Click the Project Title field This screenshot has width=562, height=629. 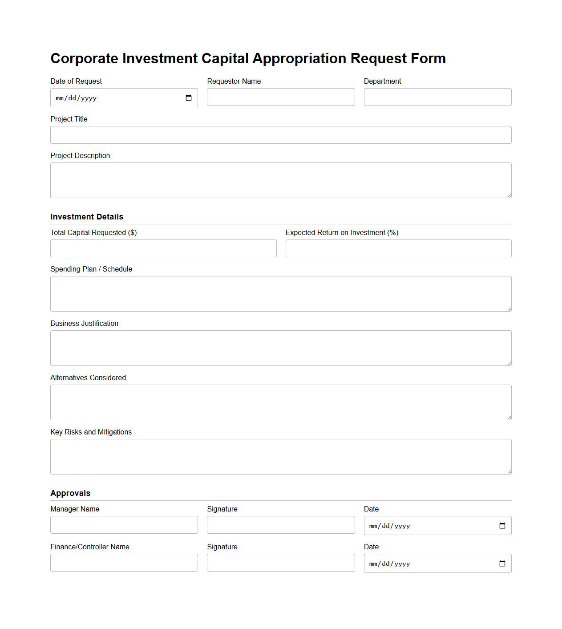281,135
